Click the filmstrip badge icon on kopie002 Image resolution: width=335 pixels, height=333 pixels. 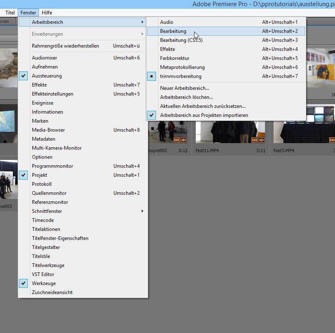177,140
